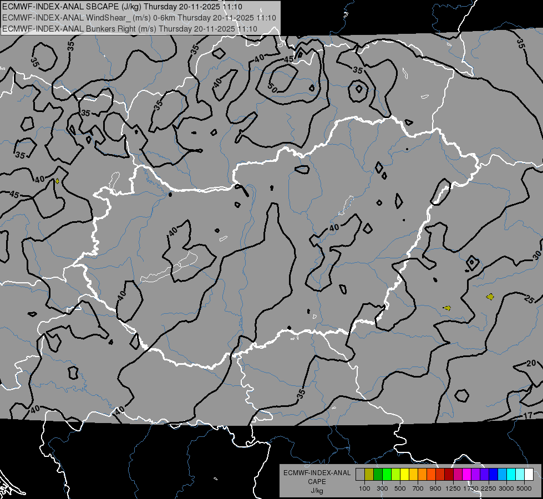Click legend value 1750

tap(471, 488)
